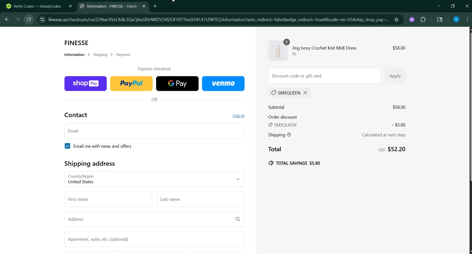This screenshot has width=472, height=254.
Task: Pay using Venmo
Action: (223, 84)
